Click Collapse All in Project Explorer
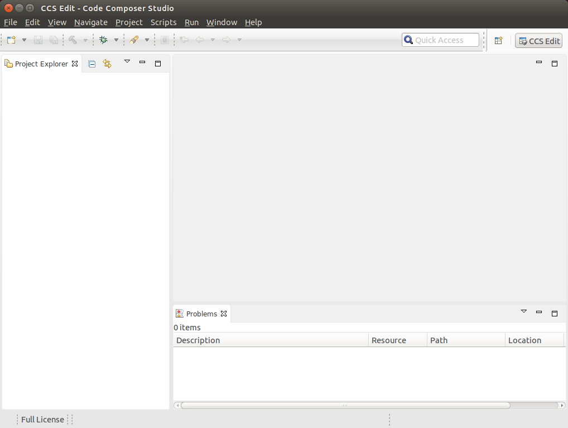568x428 pixels. [x=92, y=64]
